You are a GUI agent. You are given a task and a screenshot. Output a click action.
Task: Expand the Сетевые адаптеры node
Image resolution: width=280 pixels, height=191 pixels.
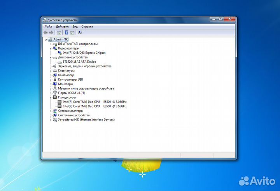(x=51, y=111)
